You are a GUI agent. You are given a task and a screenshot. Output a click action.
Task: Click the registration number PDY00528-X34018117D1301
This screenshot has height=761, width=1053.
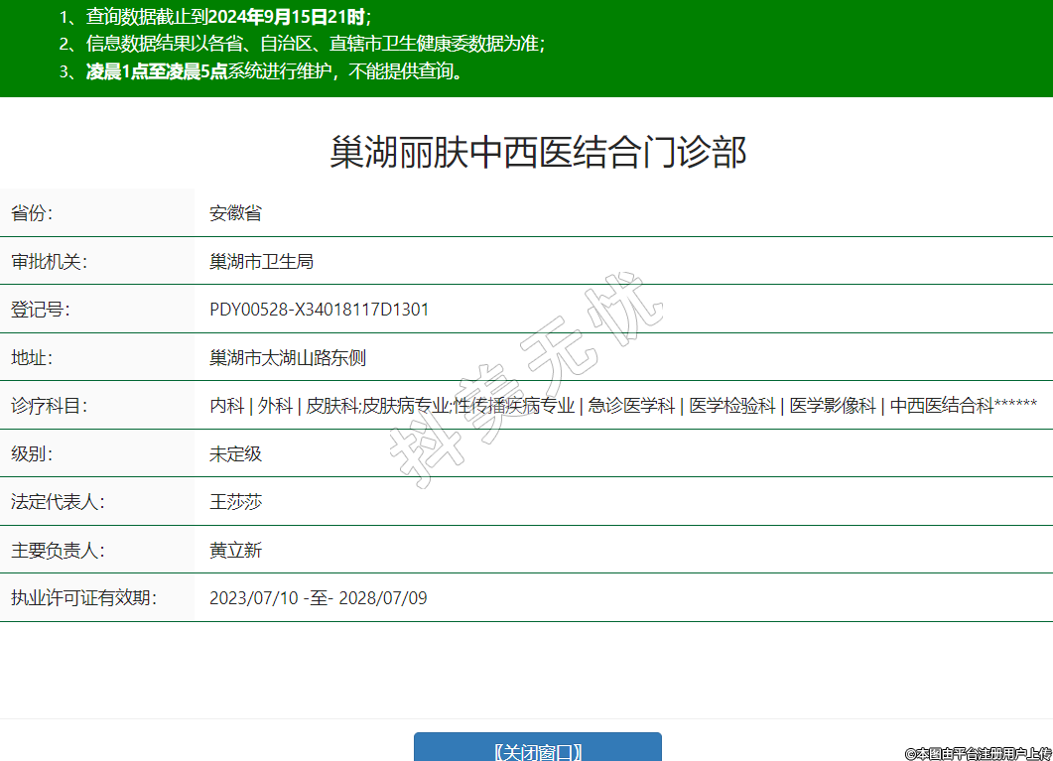[319, 310]
